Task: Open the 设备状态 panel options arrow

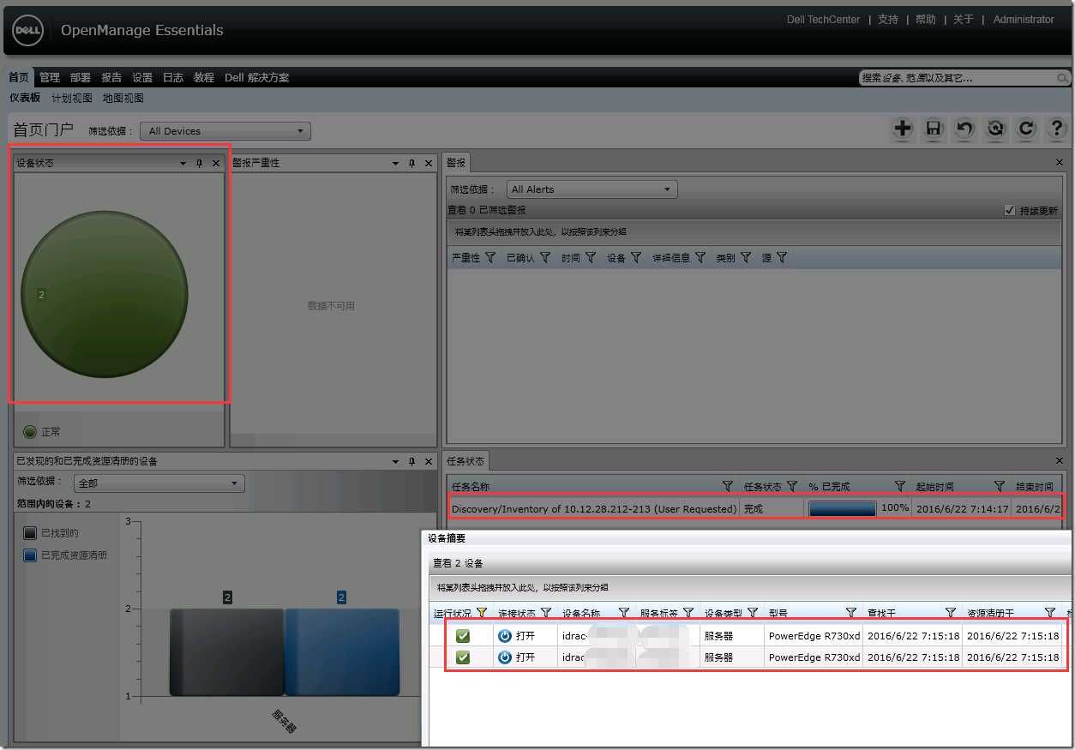Action: [183, 163]
